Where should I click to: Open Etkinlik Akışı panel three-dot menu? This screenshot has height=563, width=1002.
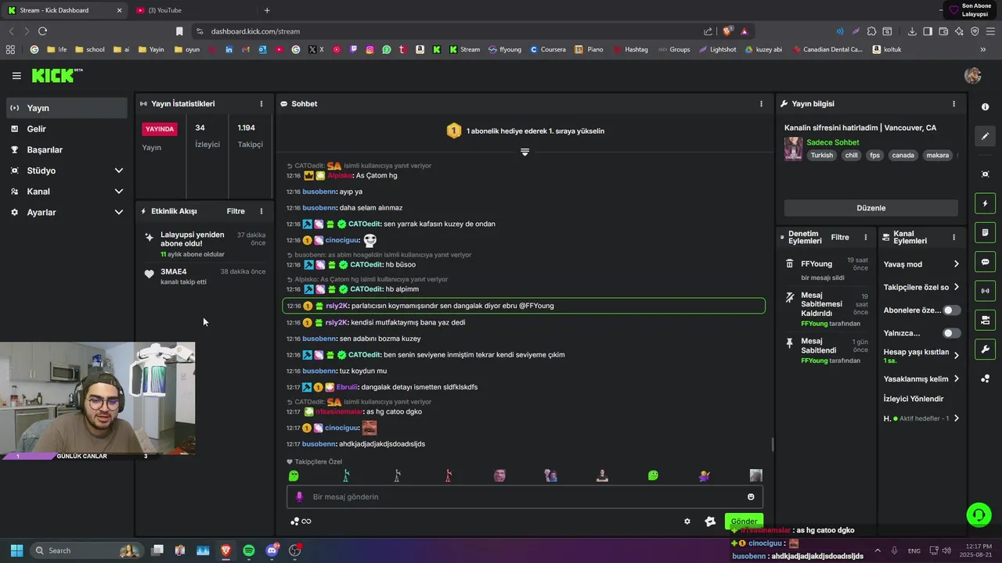(x=261, y=211)
